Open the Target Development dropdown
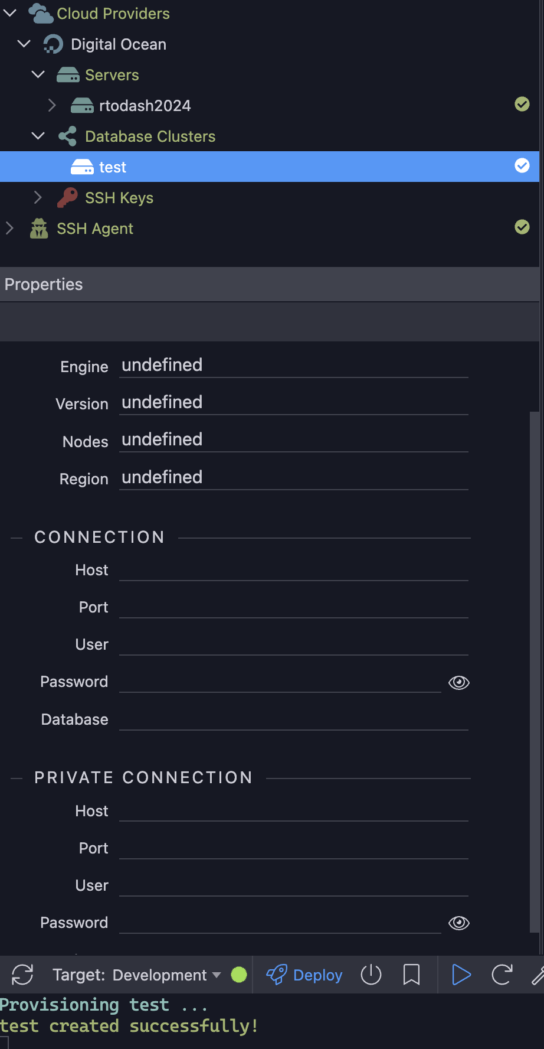Image resolution: width=544 pixels, height=1049 pixels. [137, 975]
